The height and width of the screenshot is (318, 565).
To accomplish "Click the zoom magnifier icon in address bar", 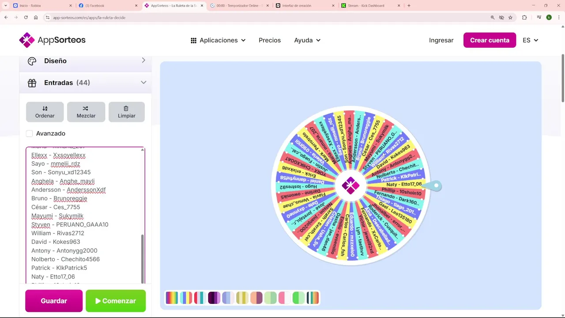I will tap(493, 18).
